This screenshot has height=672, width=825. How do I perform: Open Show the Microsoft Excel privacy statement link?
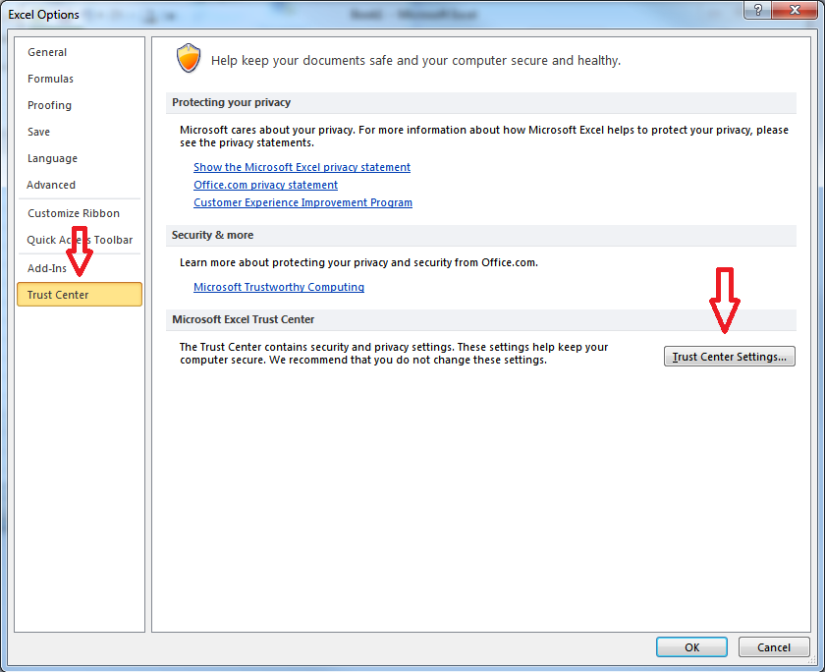click(x=302, y=167)
